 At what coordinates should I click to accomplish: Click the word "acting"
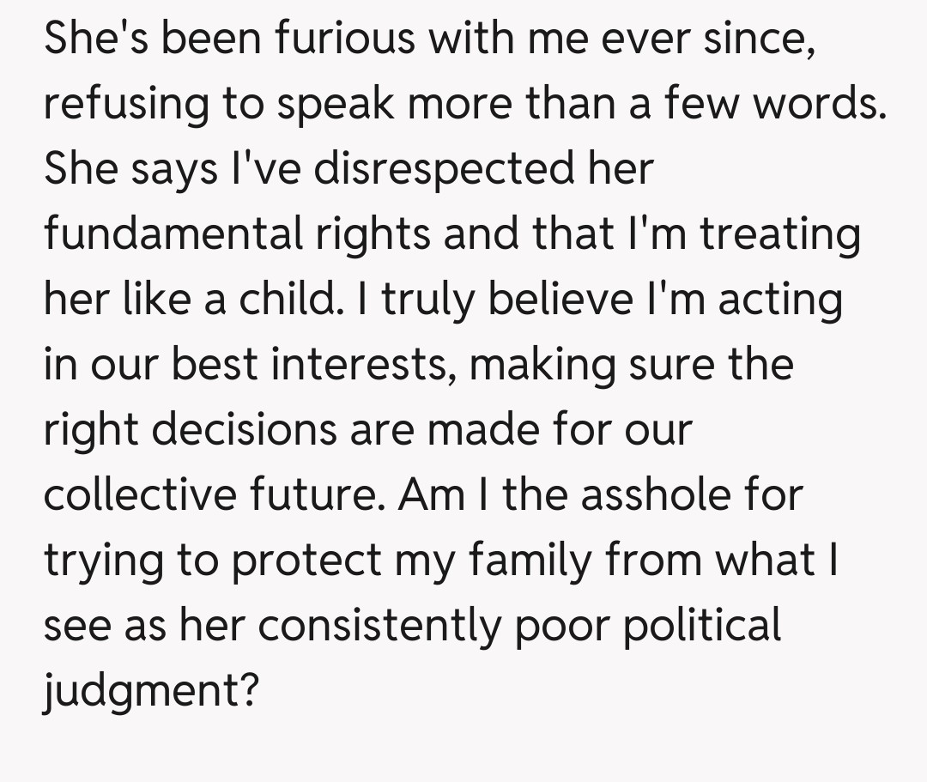click(781, 299)
